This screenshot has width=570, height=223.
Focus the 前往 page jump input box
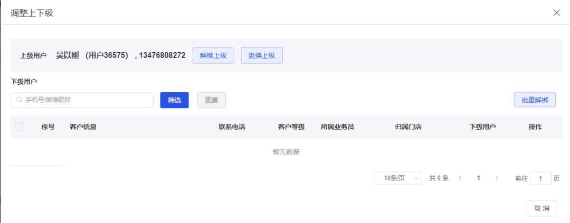point(540,178)
